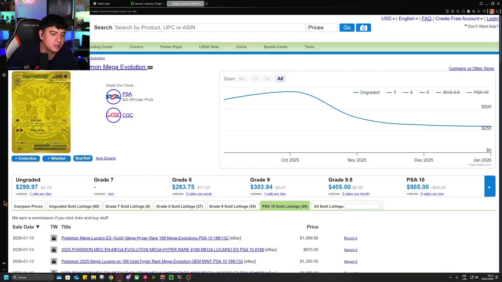Select the 1y zoom range option
The image size is (502, 282).
(255, 79)
